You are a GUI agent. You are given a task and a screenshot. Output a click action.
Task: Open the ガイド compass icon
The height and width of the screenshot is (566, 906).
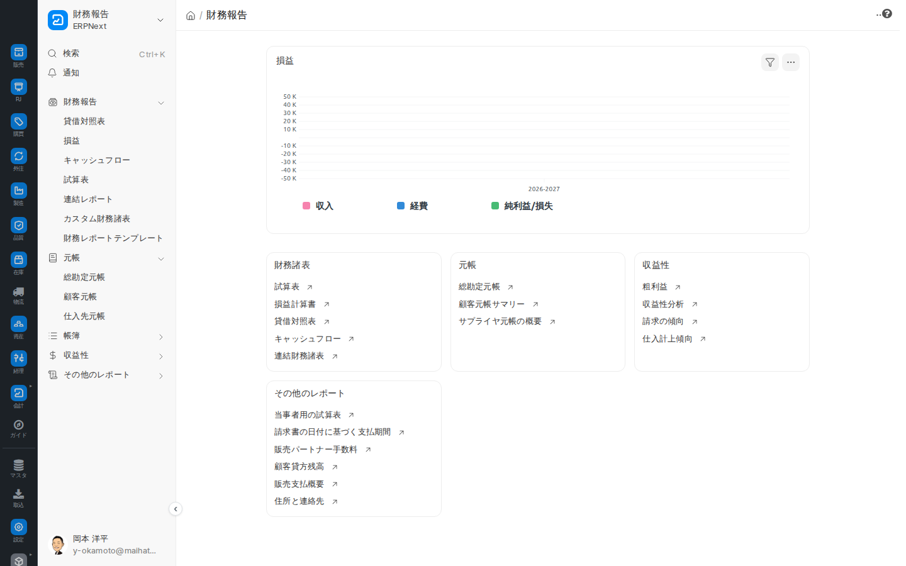[19, 425]
